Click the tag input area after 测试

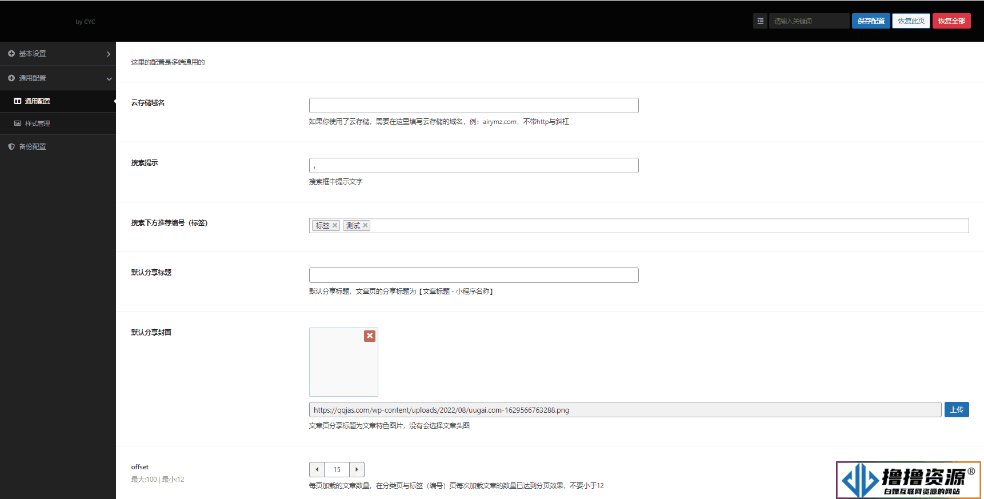pyautogui.click(x=670, y=226)
